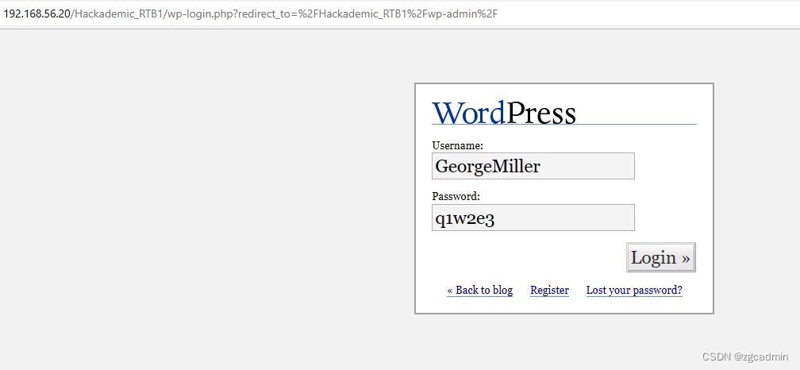This screenshot has width=800, height=370.
Task: Click the "Password:" label text
Action: tap(456, 196)
